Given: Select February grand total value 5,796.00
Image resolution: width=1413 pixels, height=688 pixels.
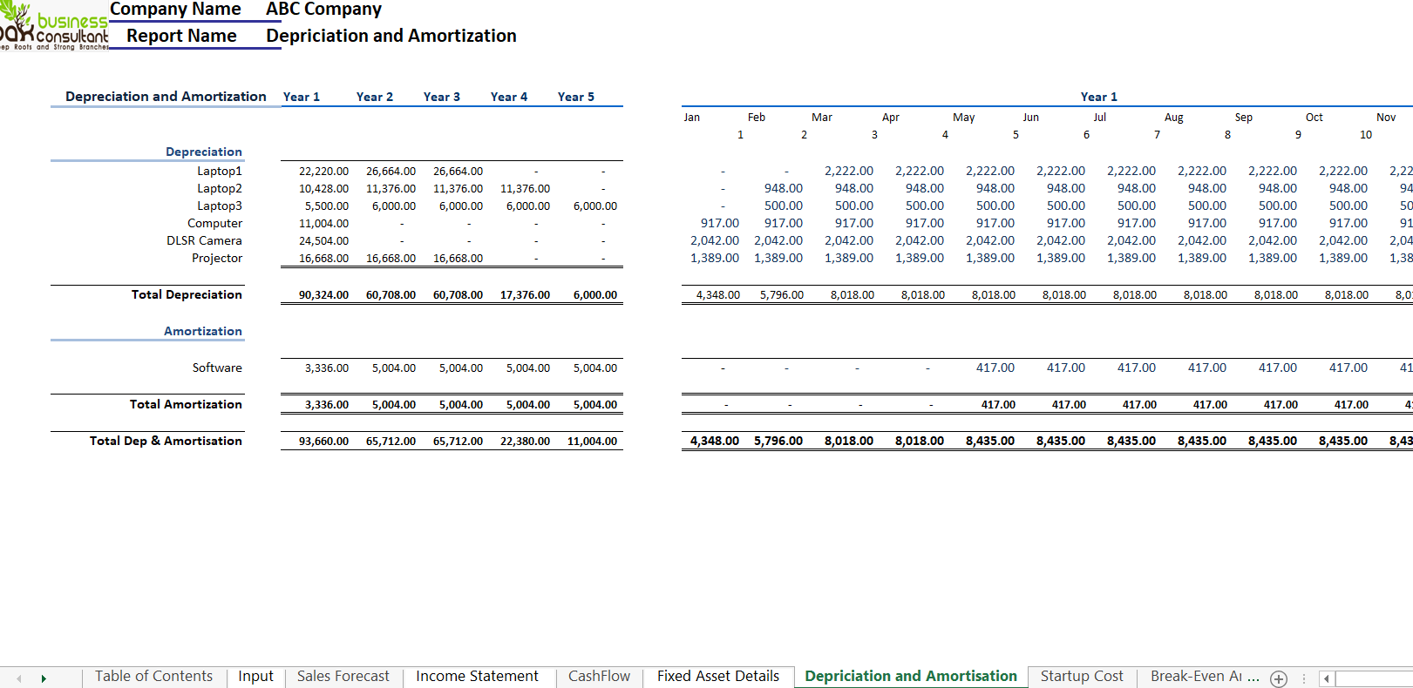Looking at the screenshot, I should pos(778,442).
